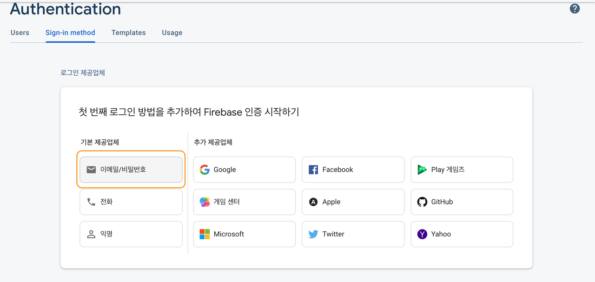
Task: Click the 게임 센터 provider name
Action: [227, 202]
